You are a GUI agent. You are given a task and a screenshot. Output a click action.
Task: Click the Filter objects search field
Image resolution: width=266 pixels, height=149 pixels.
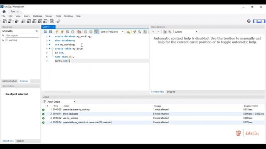click(x=22, y=36)
